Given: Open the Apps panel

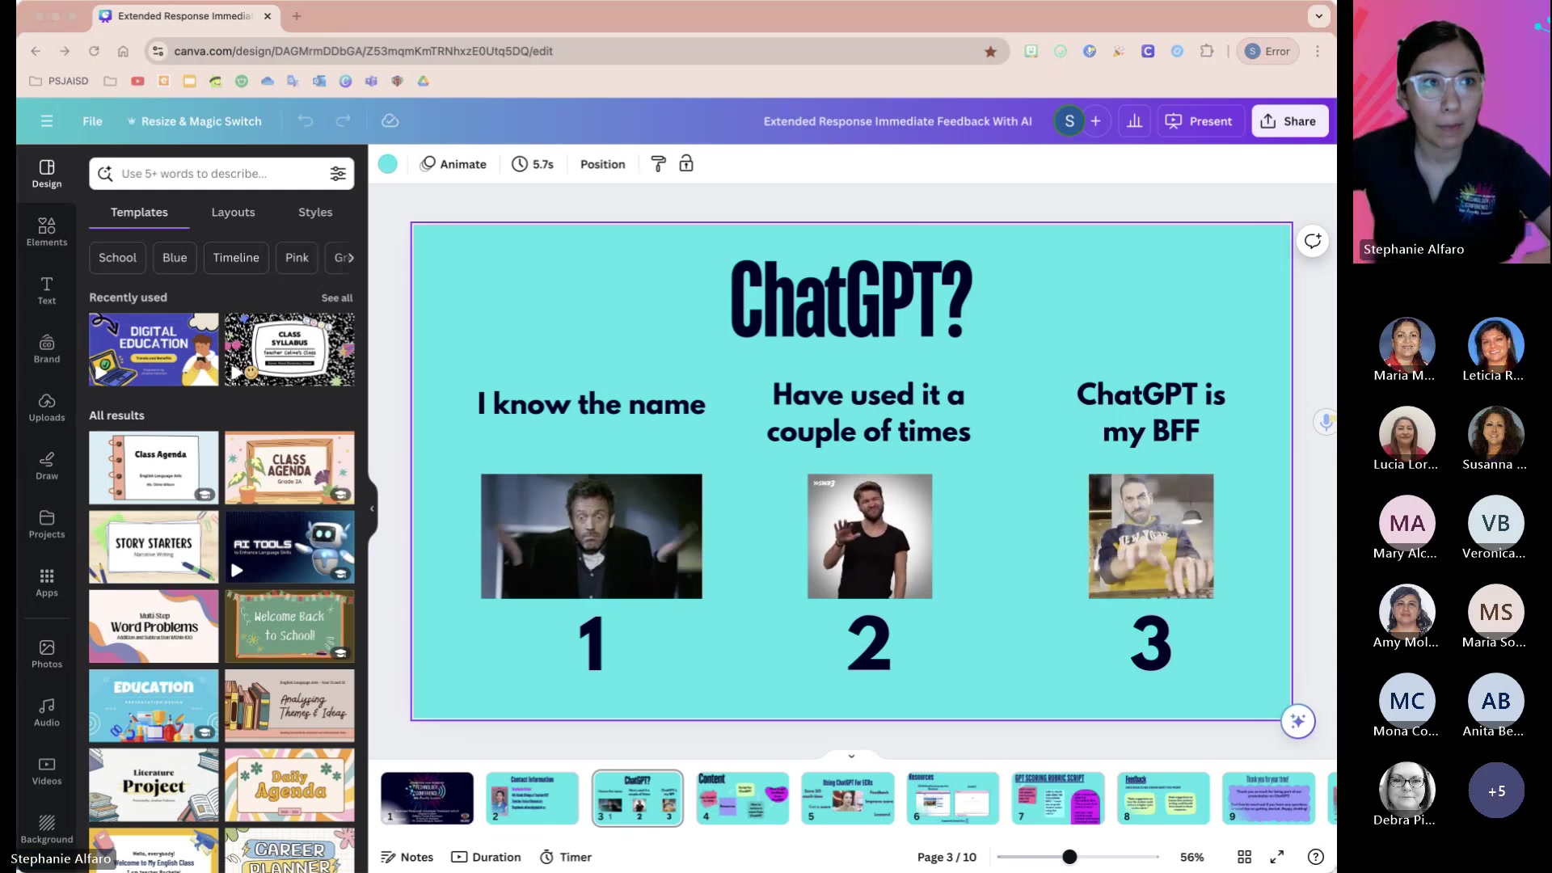Looking at the screenshot, I should [47, 582].
